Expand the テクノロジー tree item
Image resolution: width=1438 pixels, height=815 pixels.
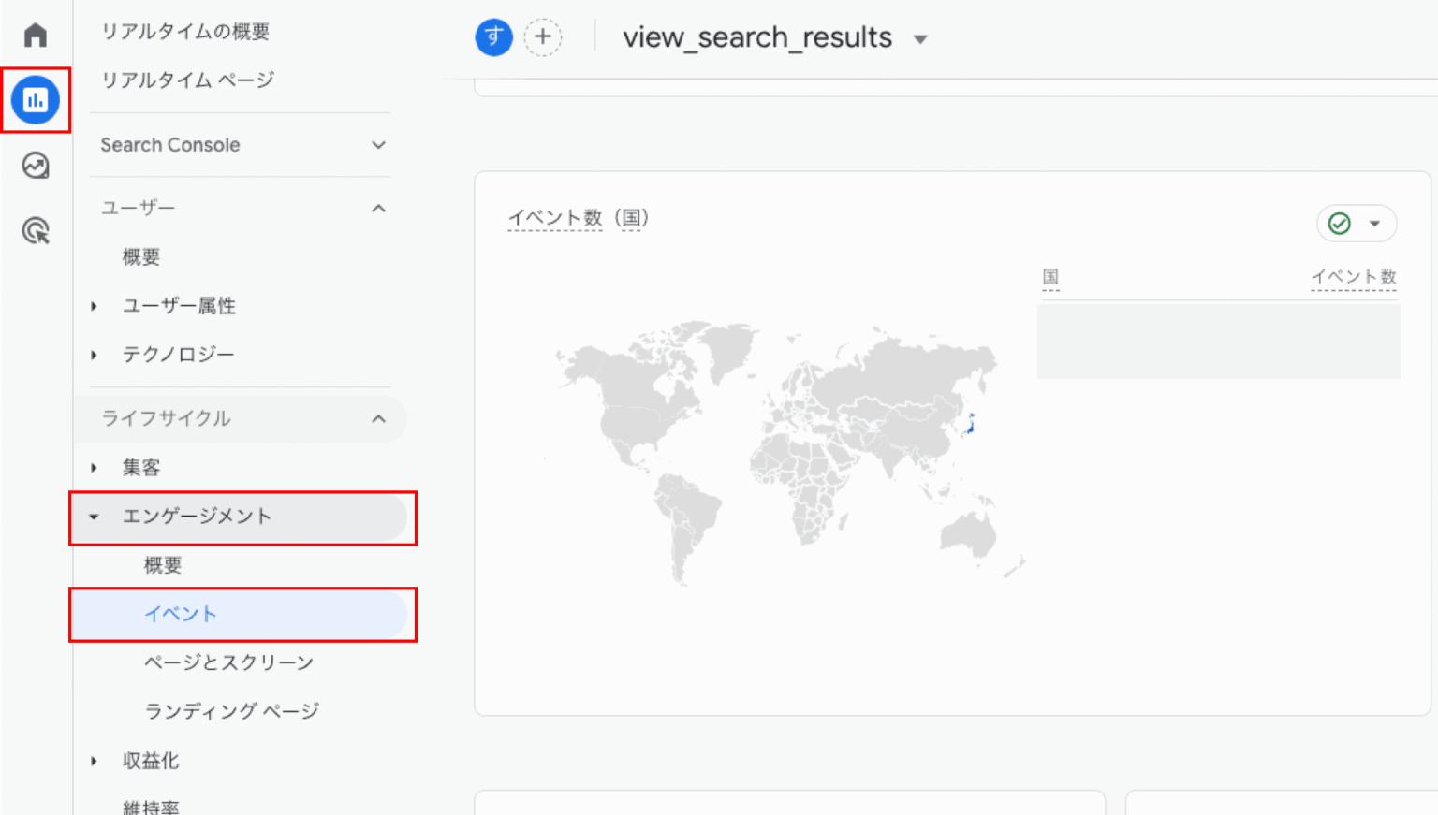click(94, 355)
